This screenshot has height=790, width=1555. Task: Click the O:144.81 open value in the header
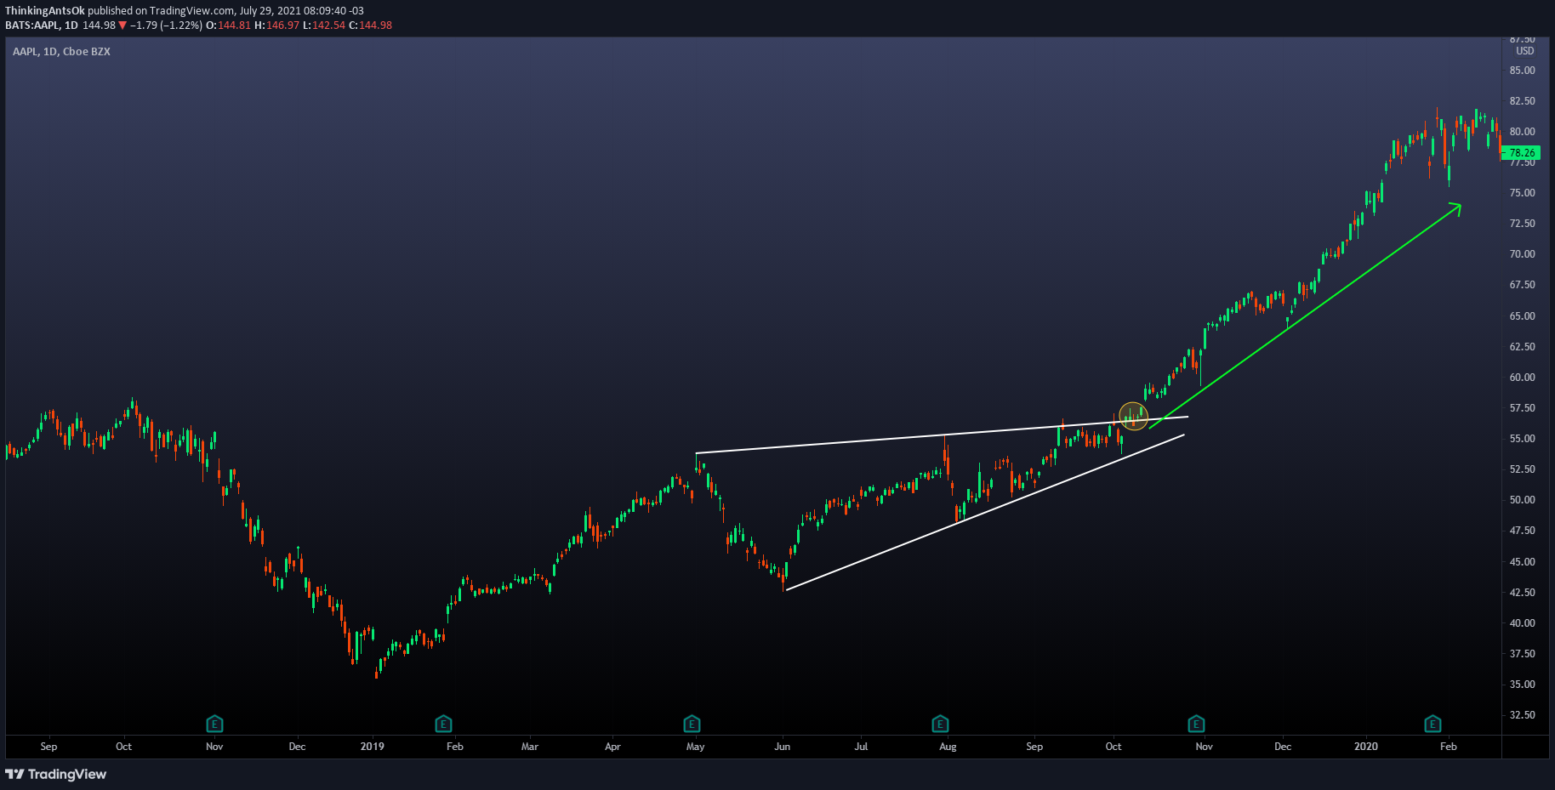[228, 26]
